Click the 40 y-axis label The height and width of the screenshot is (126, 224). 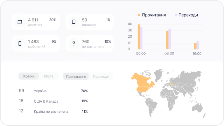130,24
